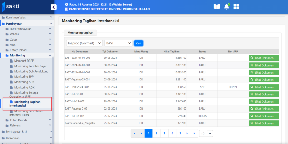Open the application grid menu icon

tap(236, 7)
